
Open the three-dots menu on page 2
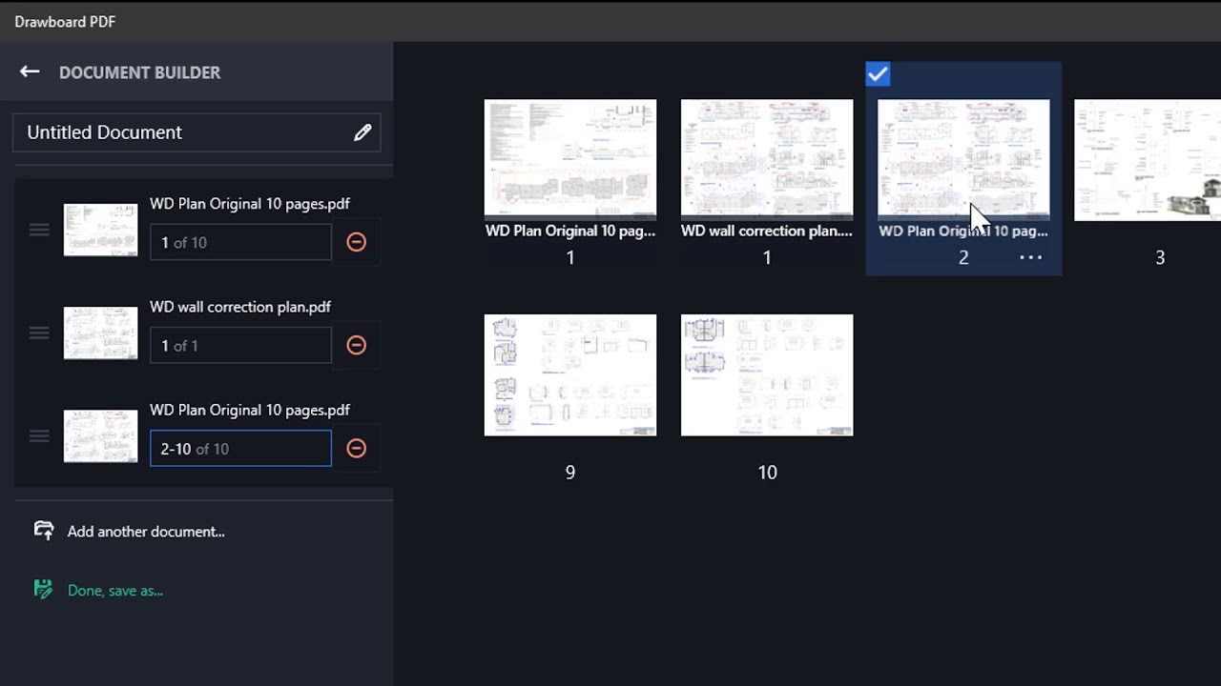[x=1030, y=257]
